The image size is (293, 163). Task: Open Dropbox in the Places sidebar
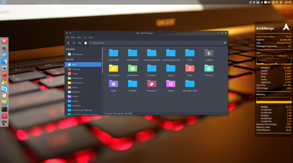83,105
